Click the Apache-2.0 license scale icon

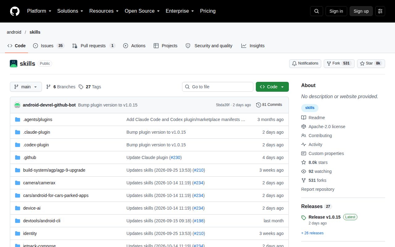pos(304,127)
